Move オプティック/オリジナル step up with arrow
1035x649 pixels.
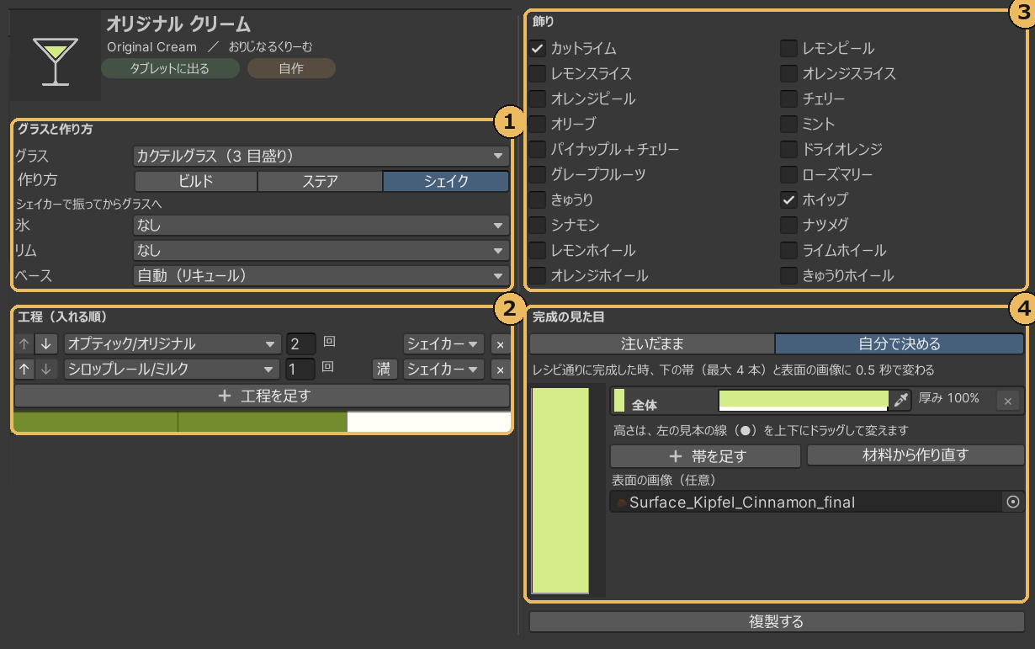[24, 344]
